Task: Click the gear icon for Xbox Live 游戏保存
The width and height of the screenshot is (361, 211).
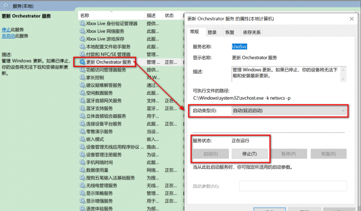Action: click(82, 39)
